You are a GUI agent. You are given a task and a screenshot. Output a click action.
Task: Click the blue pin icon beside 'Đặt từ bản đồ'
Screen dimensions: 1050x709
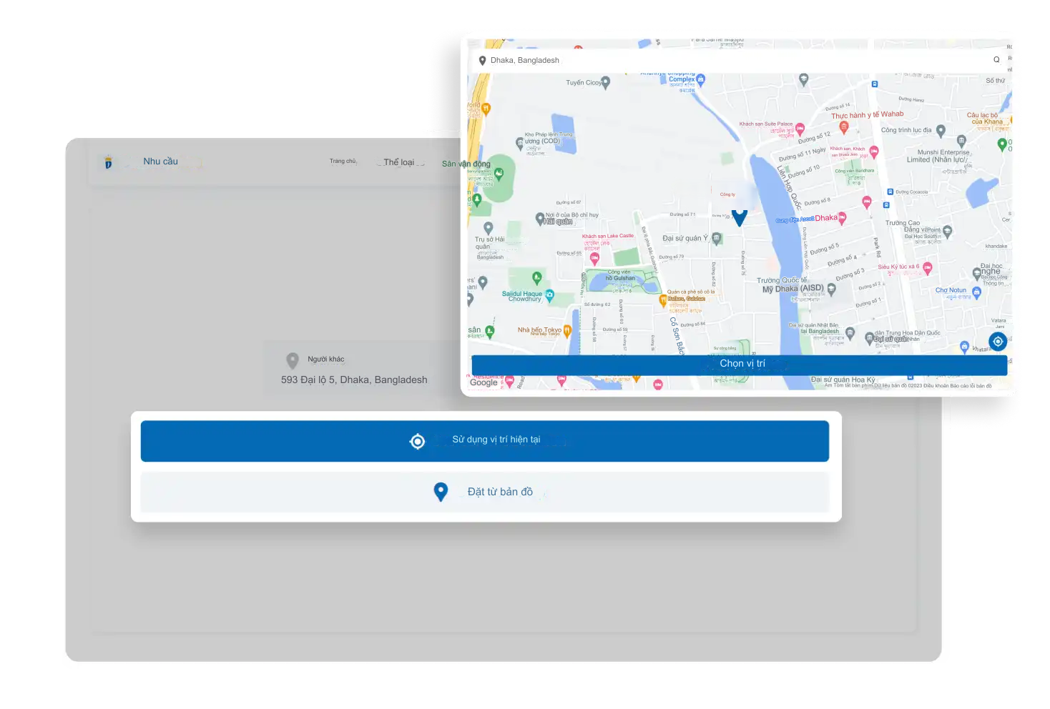tap(441, 492)
